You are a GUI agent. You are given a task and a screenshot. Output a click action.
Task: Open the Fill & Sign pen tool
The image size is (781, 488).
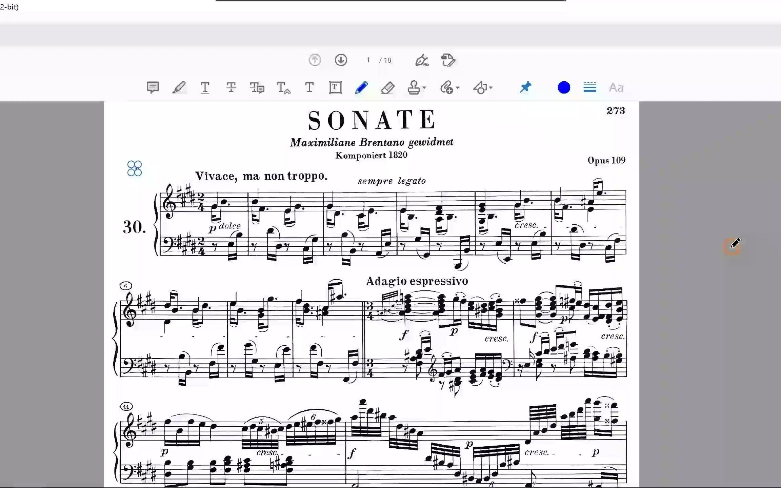click(422, 60)
